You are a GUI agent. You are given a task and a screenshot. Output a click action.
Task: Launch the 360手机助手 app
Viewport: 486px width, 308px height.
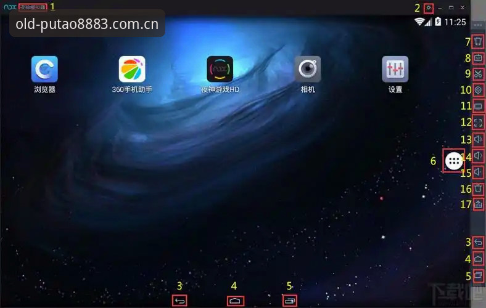pos(132,69)
